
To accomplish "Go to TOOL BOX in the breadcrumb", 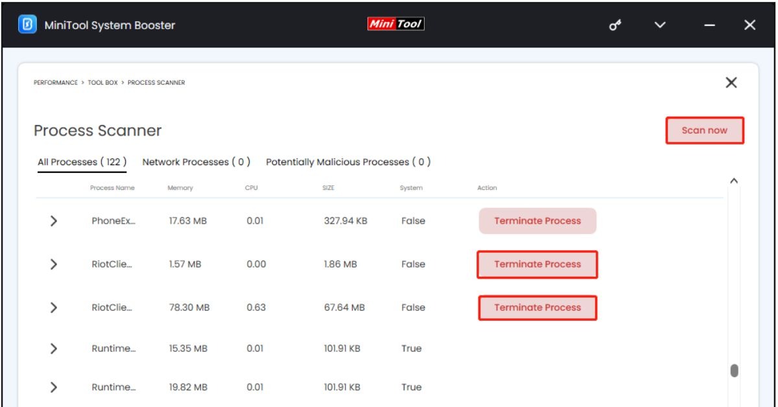I will point(102,83).
